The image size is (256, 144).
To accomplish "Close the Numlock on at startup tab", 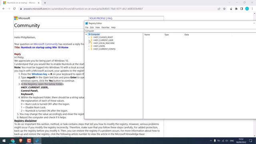I will click(x=39, y=3).
